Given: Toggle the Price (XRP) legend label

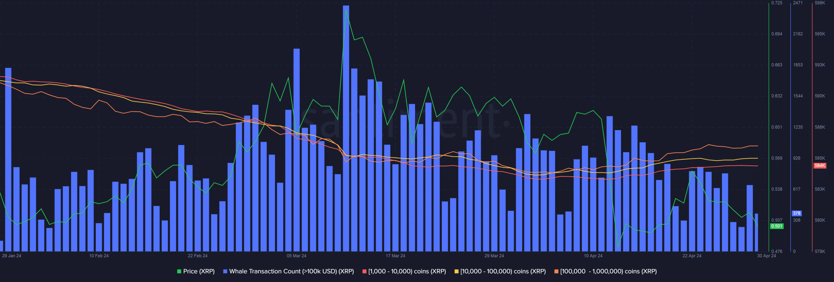Looking at the screenshot, I should [x=199, y=271].
